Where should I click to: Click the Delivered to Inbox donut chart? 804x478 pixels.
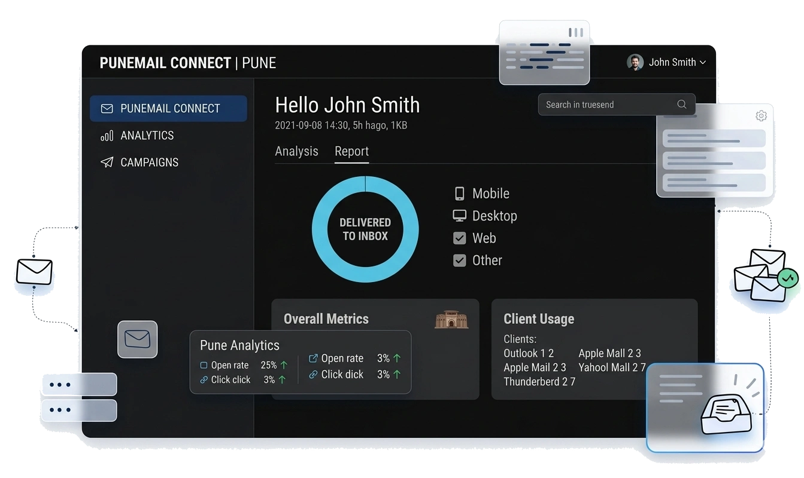[x=365, y=229]
